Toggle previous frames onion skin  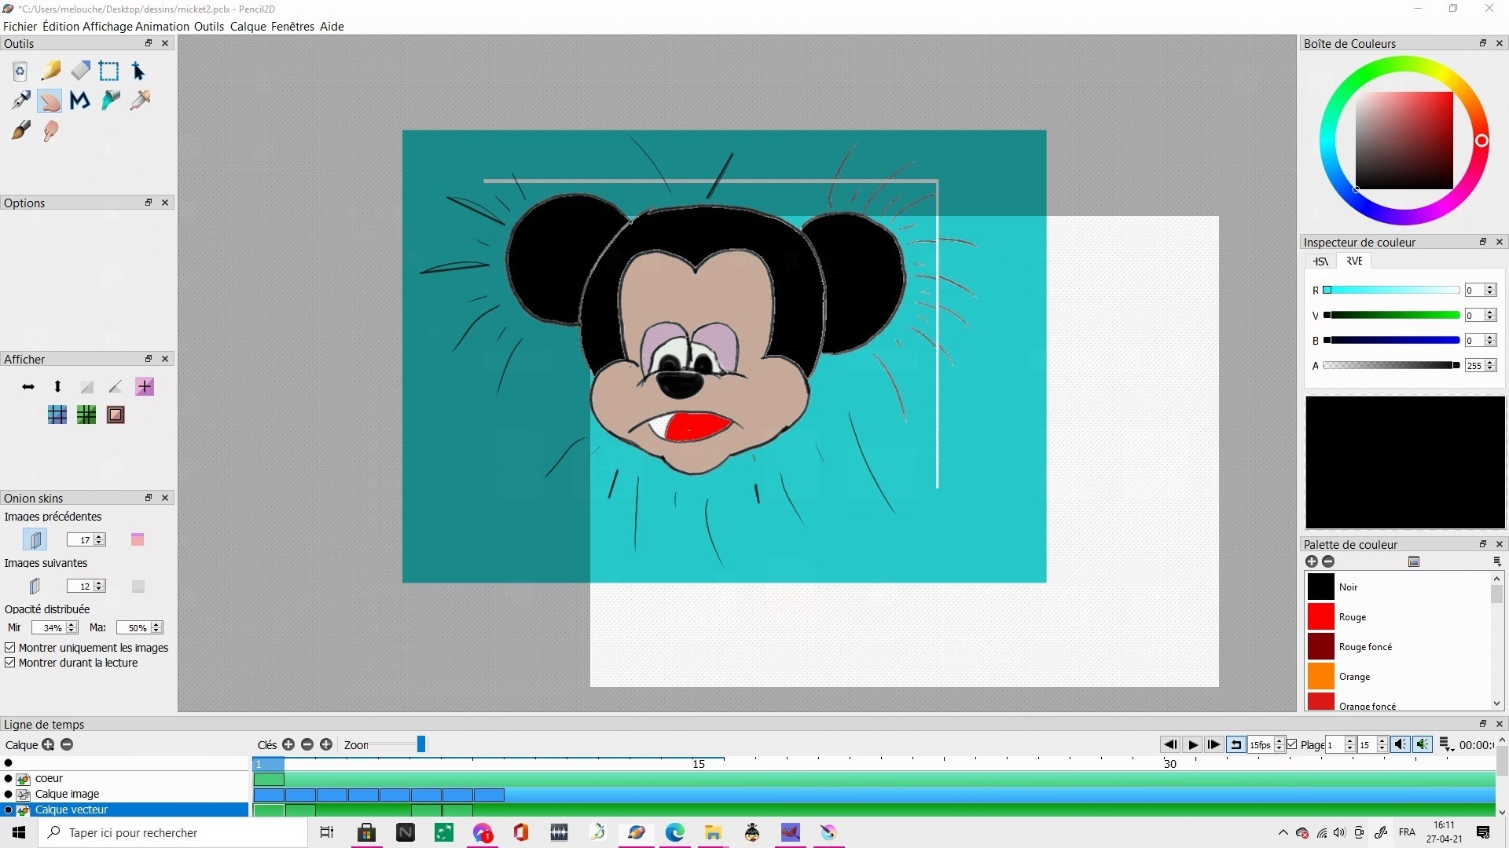click(x=35, y=539)
